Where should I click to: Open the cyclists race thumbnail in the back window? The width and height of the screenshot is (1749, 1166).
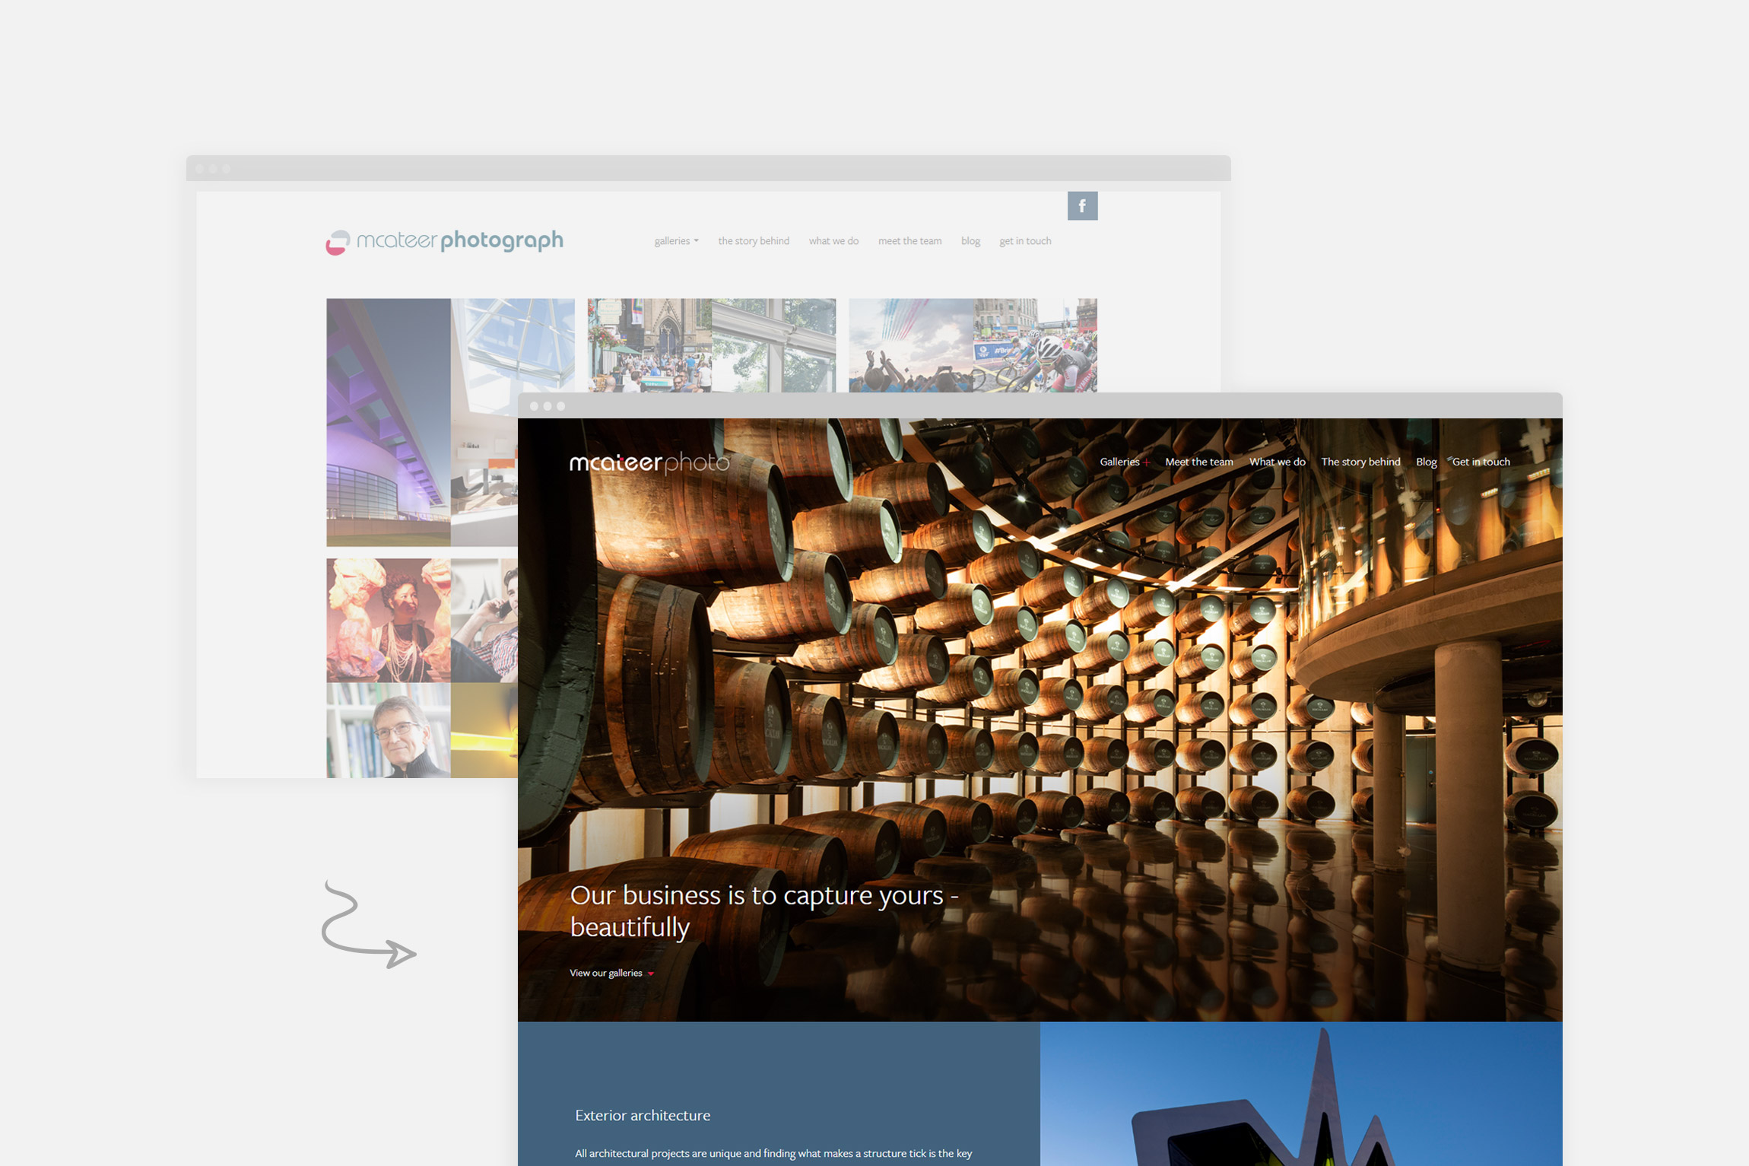point(1035,345)
